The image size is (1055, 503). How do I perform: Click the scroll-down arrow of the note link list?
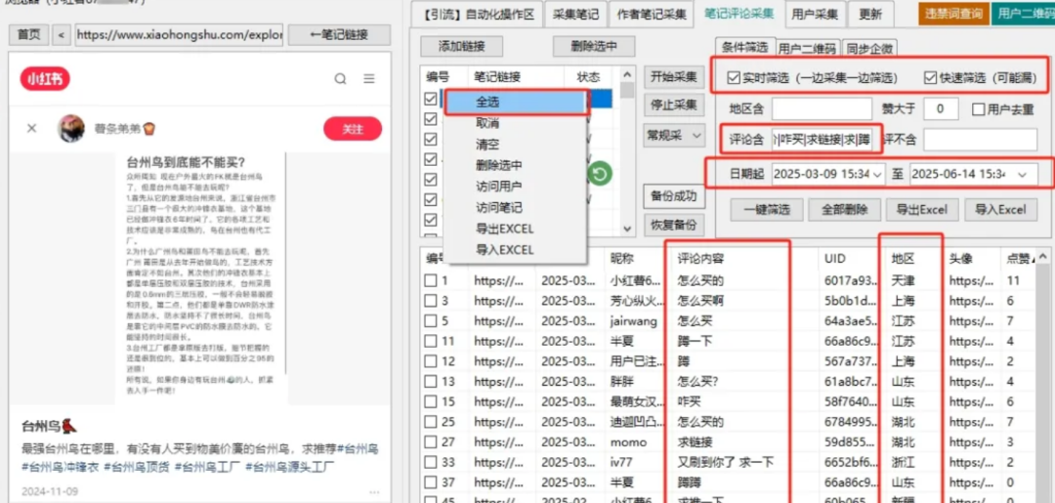click(627, 230)
